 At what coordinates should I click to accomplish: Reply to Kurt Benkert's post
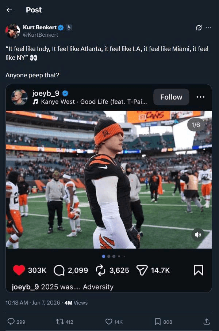tap(11, 321)
